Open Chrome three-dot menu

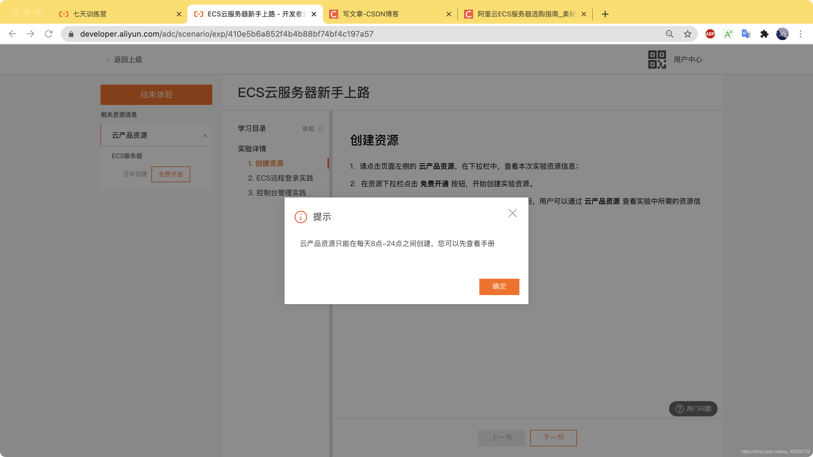[x=800, y=34]
